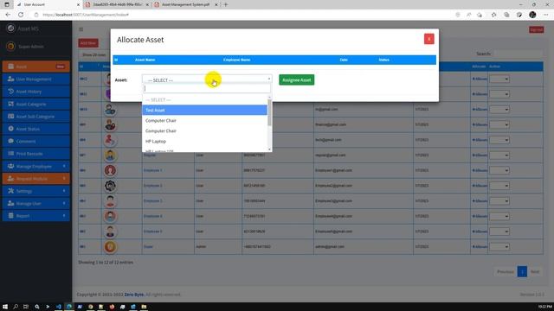Click the Sign out button top right
The width and height of the screenshot is (554, 311).
pos(536,29)
